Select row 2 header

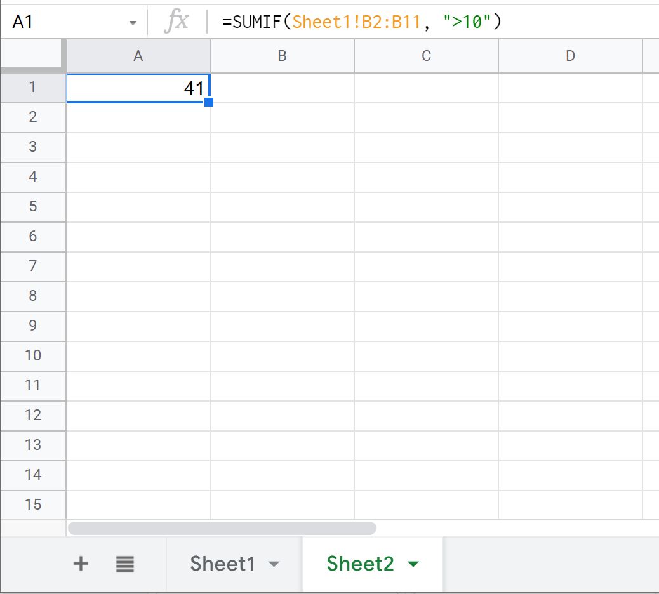coord(33,117)
